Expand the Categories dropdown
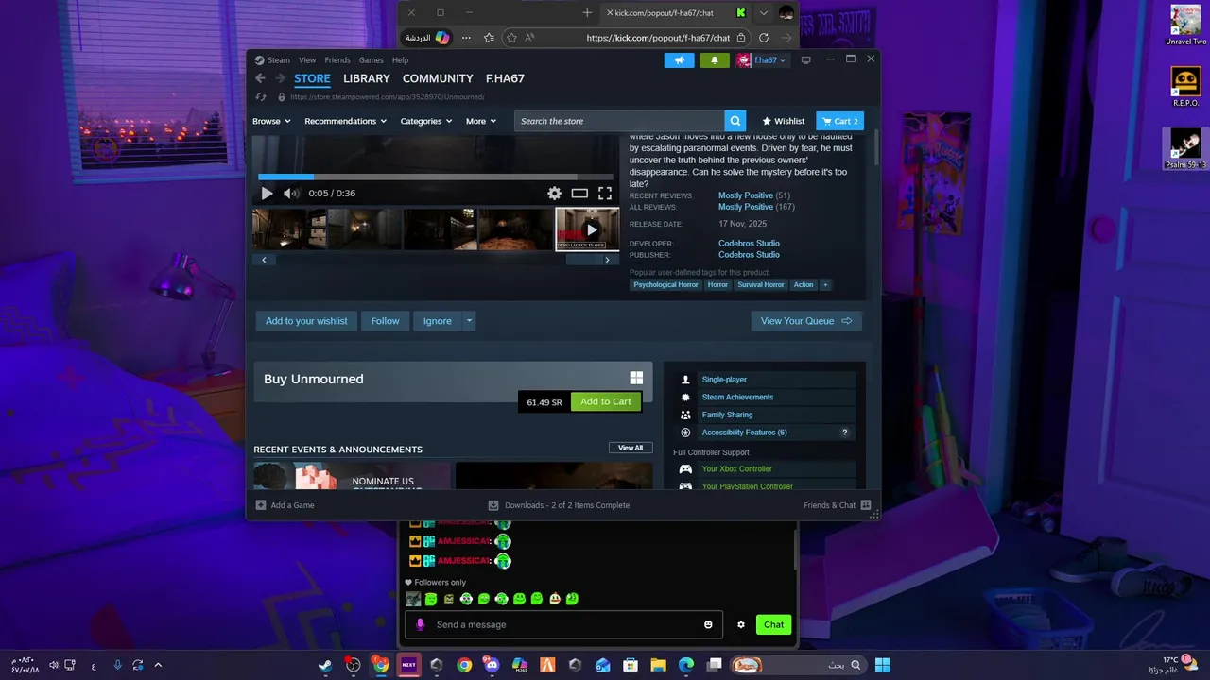1210x680 pixels. (x=425, y=121)
